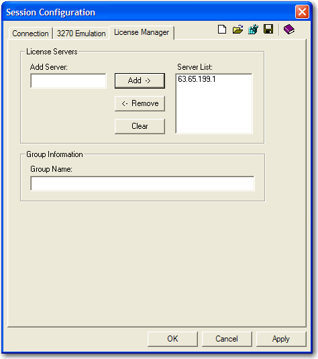Open help via the purple book icon
318x359 pixels.
[289, 30]
